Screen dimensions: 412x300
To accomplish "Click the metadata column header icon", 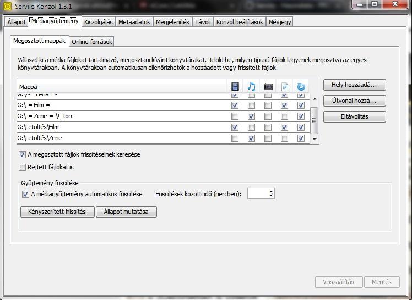I will coord(285,86).
